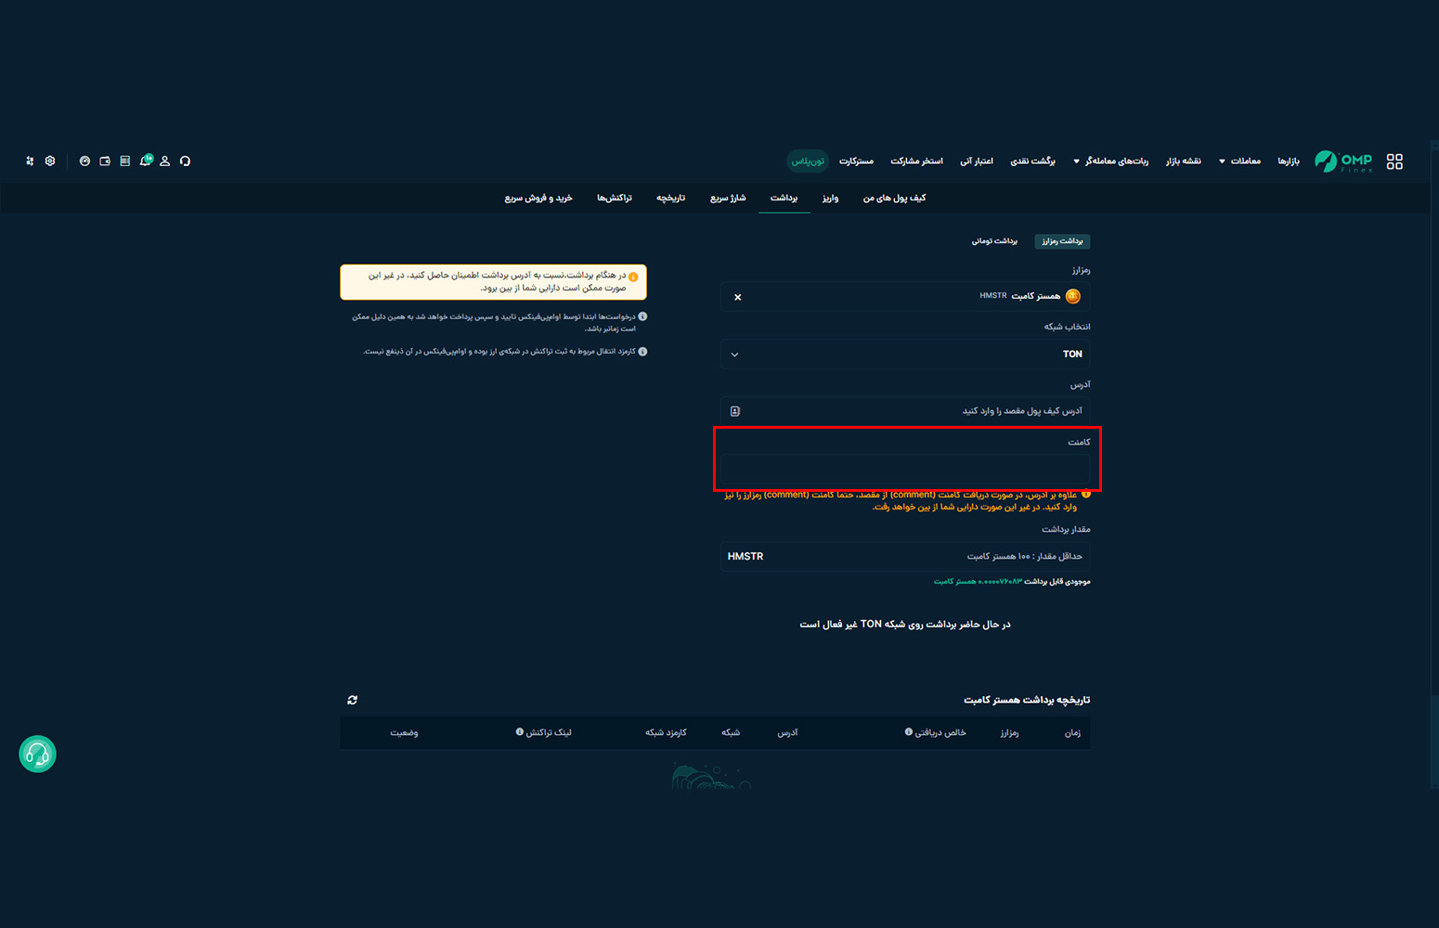The height and width of the screenshot is (928, 1439).
Task: Focus the withdrawal amount HMSTR field
Action: click(x=905, y=557)
